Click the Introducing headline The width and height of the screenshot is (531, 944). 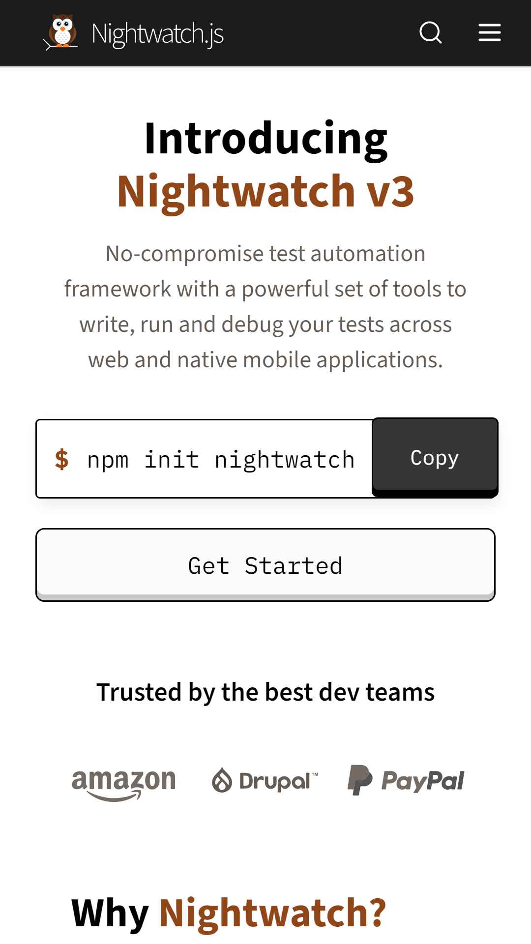266,138
